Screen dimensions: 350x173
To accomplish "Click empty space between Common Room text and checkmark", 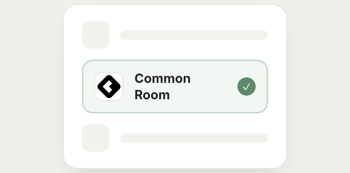I will (214, 86).
